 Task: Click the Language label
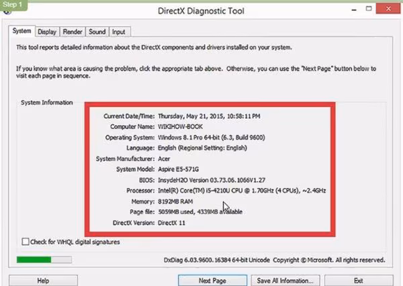140,148
